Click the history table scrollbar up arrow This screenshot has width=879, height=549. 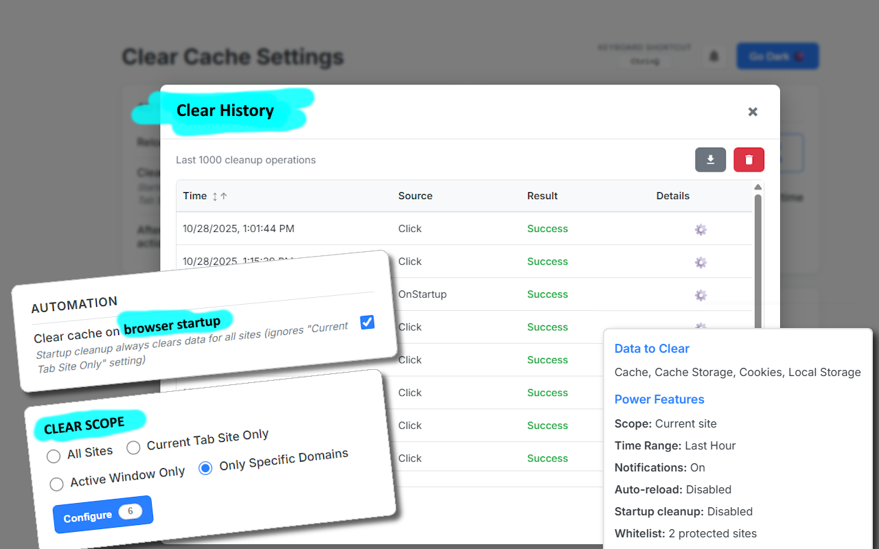coord(758,187)
